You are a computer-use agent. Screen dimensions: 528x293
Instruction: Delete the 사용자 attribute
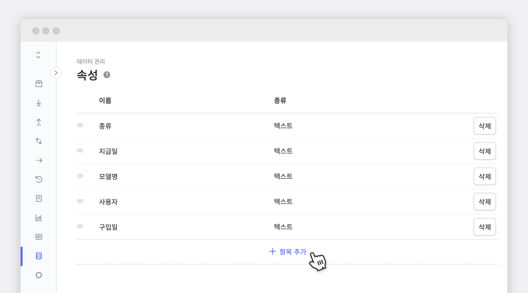tap(485, 201)
